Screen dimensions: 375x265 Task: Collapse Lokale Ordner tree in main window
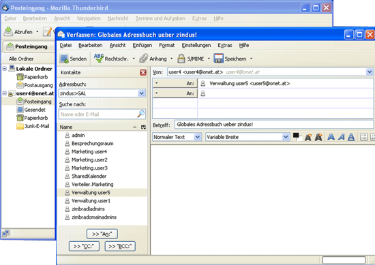point(5,69)
